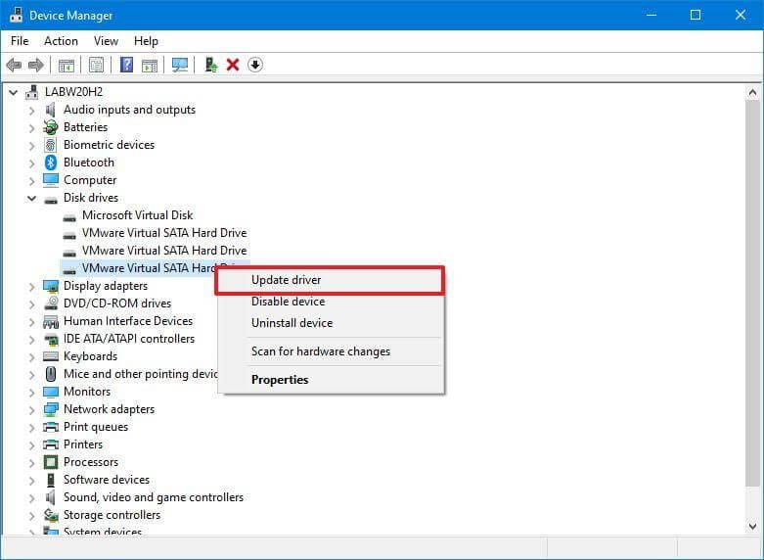Expand the Display adapters category
Viewport: 764px width, 560px height.
(31, 286)
